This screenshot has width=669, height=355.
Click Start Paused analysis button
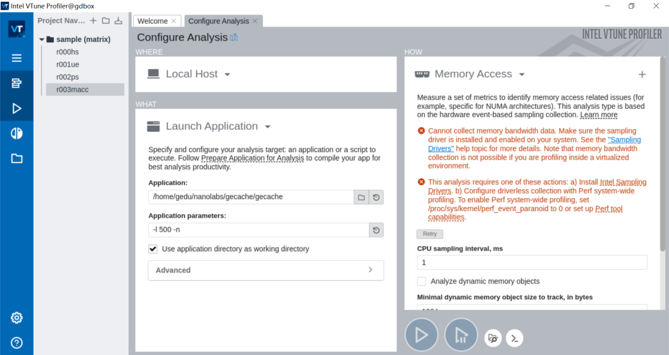click(461, 335)
